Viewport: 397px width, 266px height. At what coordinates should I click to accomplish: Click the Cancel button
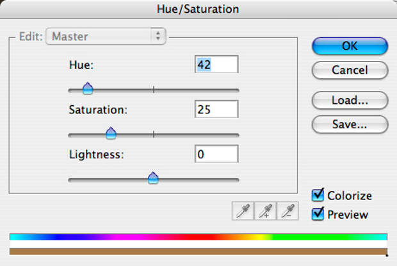coord(350,70)
